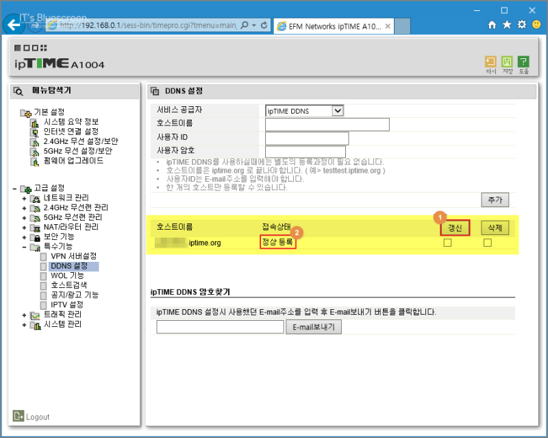Image resolution: width=548 pixels, height=438 pixels.
Task: Expand the 5GHz 무선랜 관리 node
Action: click(x=24, y=218)
